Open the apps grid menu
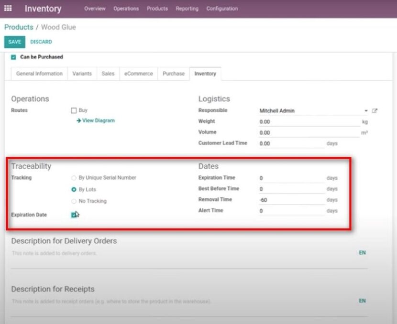This screenshot has height=324, width=397. click(8, 8)
